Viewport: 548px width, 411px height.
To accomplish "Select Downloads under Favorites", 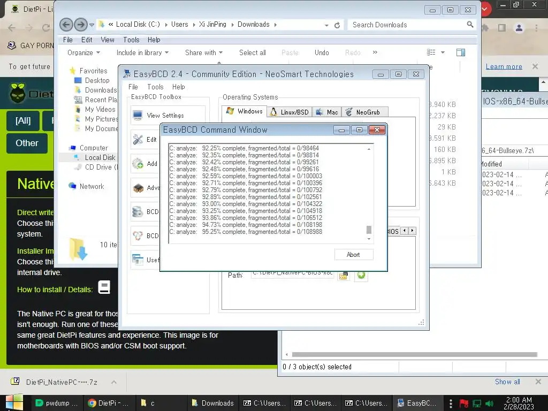I will click(101, 90).
